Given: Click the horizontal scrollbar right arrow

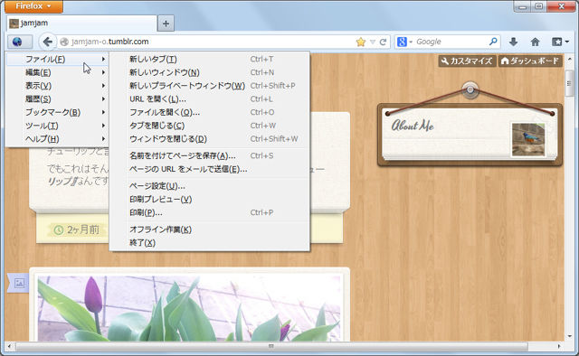Looking at the screenshot, I should (x=559, y=346).
